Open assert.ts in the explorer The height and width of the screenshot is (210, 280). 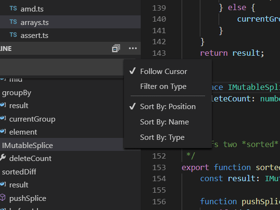pos(34,36)
